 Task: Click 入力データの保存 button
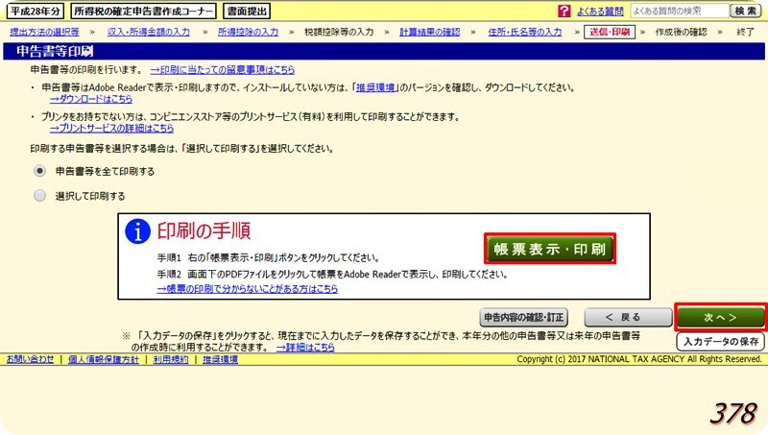[721, 342]
